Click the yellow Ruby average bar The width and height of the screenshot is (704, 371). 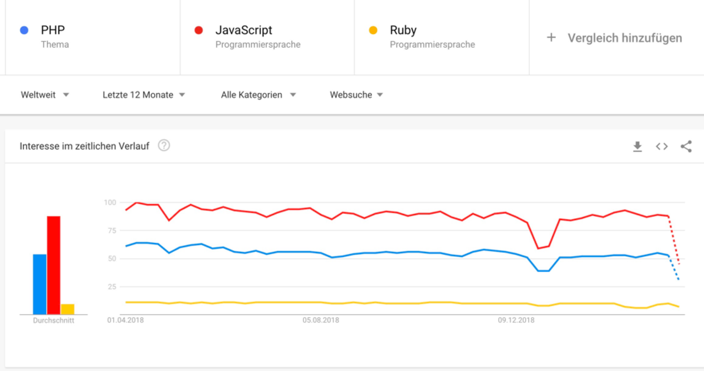tap(67, 309)
